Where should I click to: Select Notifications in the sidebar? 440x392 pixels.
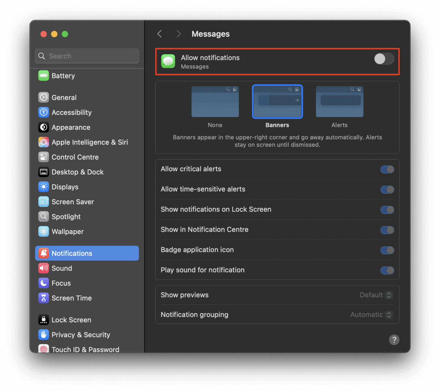(87, 253)
